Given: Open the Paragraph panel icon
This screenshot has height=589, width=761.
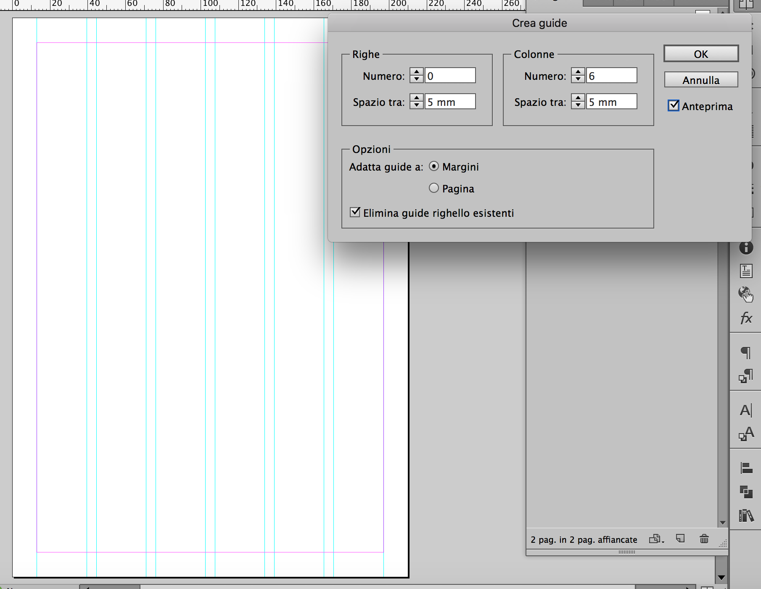Looking at the screenshot, I should [x=746, y=352].
